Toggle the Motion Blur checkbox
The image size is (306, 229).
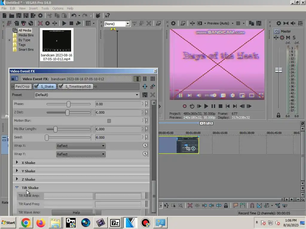pos(109,121)
